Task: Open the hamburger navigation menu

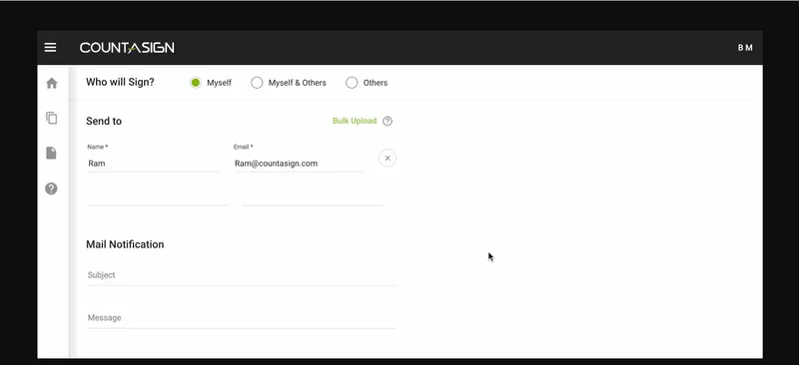Action: 51,47
